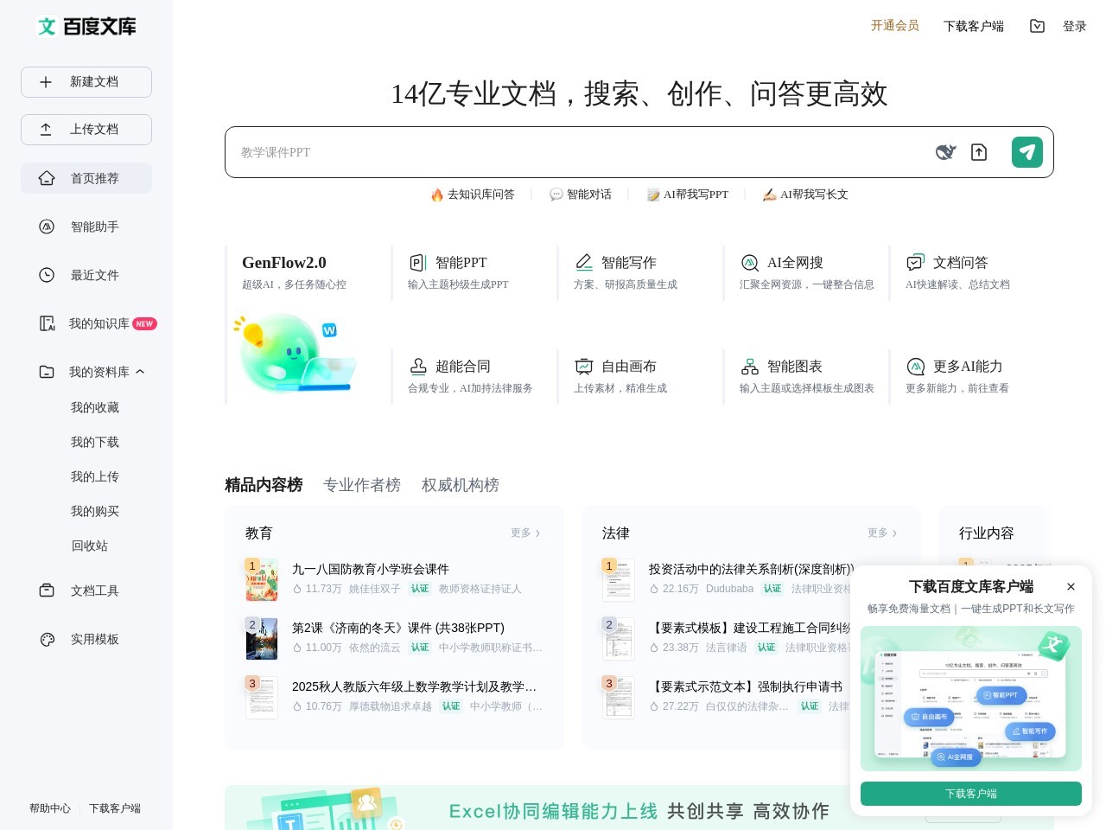Click 开通会员 link in header
Screen dimensions: 1106x830
point(894,26)
